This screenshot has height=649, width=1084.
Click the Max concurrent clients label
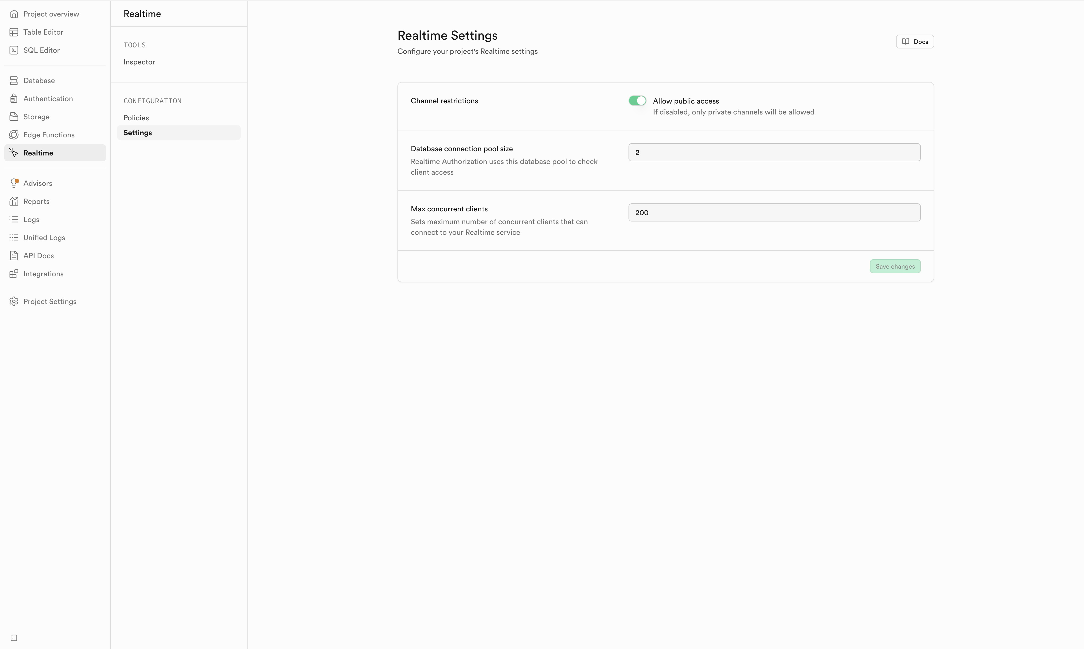point(449,209)
